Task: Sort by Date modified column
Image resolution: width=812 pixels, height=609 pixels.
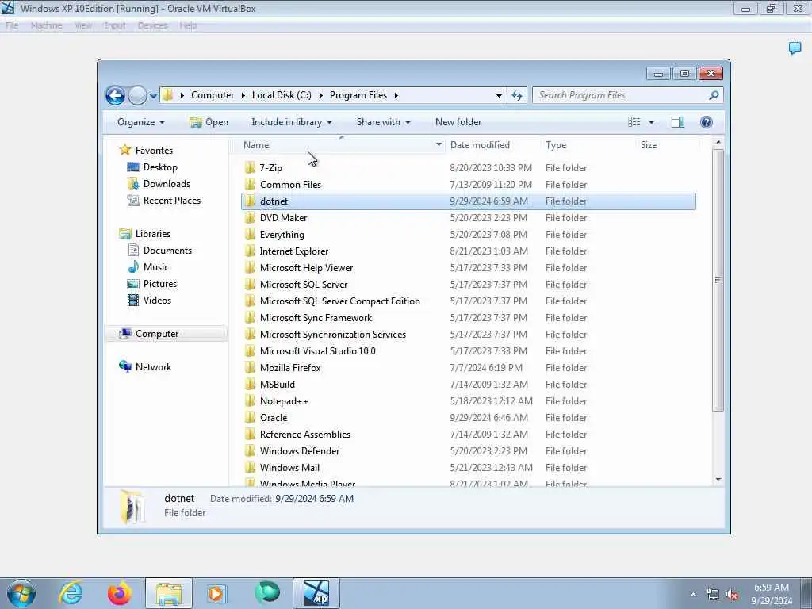Action: point(480,145)
